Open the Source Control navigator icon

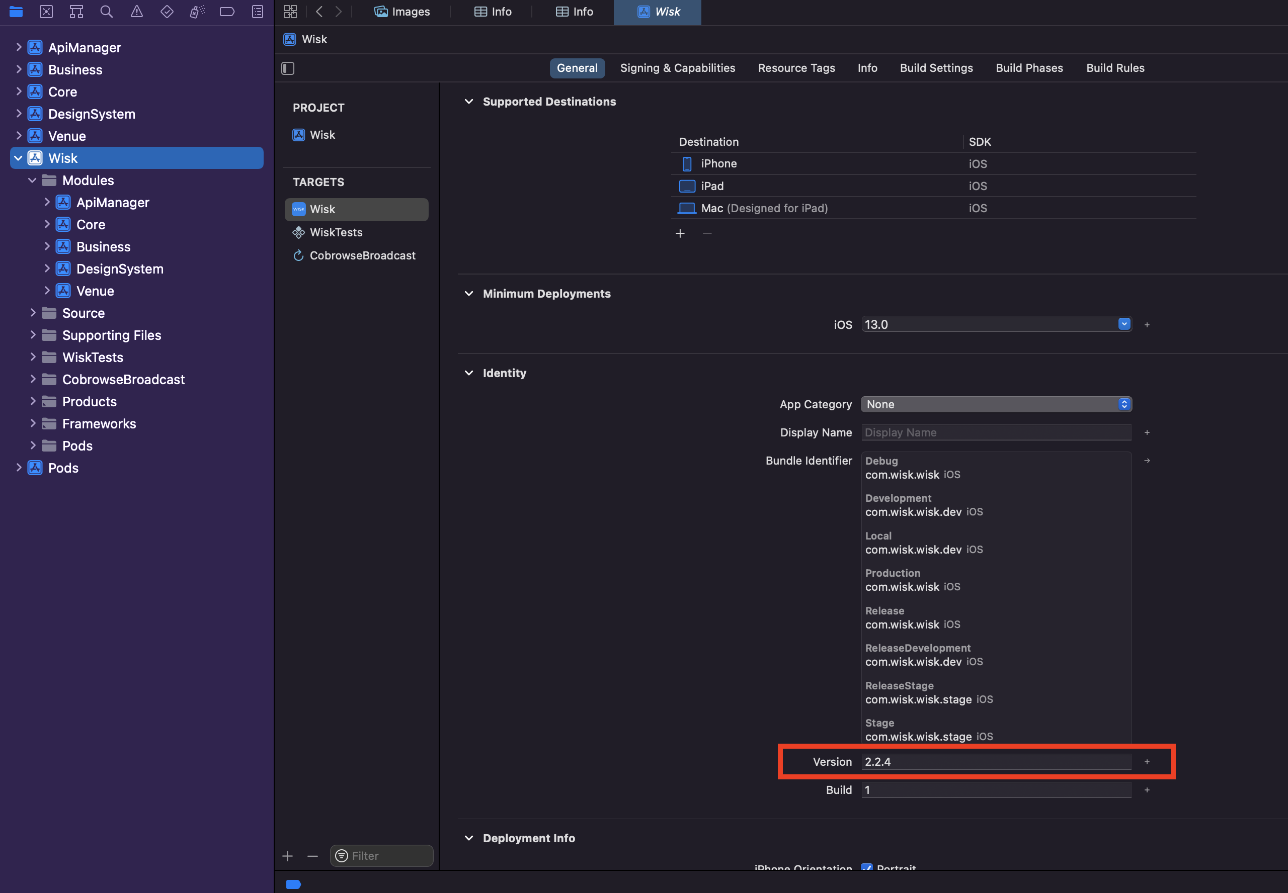pyautogui.click(x=46, y=11)
